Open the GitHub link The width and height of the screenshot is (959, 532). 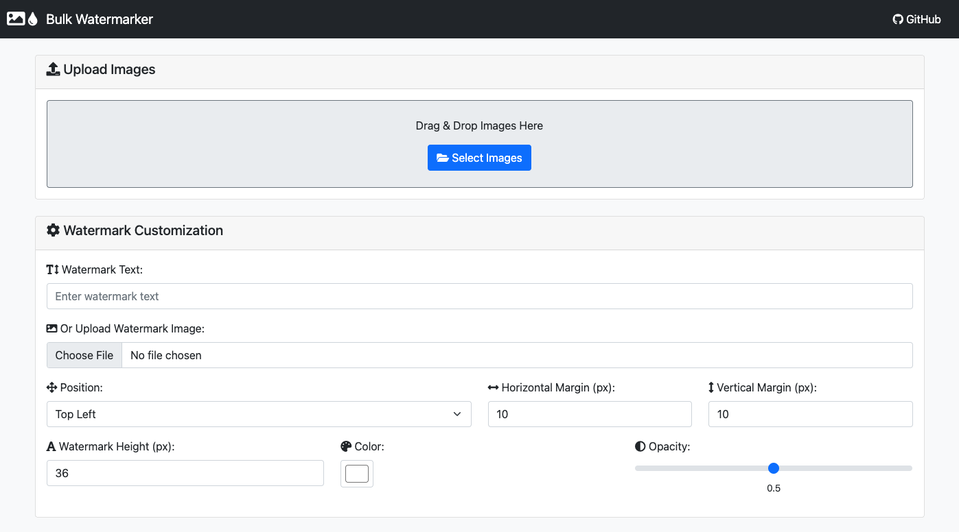pos(916,19)
